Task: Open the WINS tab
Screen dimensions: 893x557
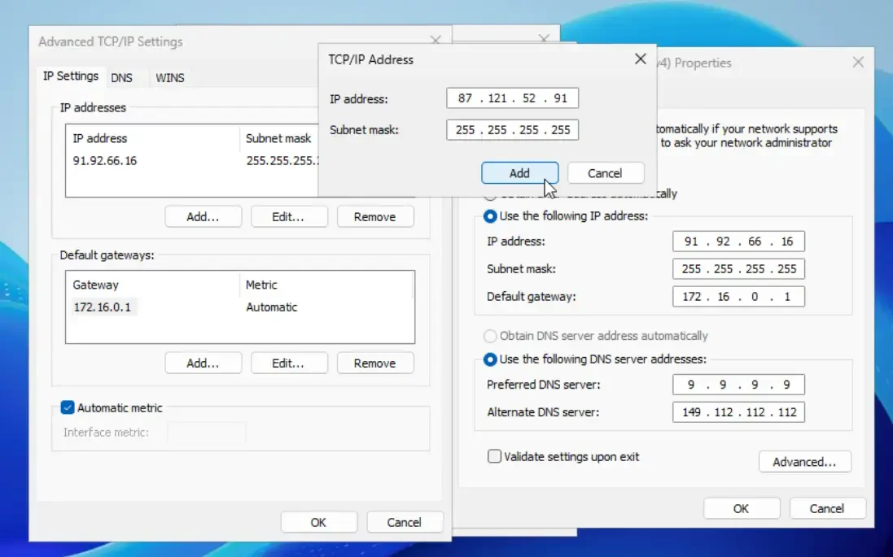Action: [x=169, y=78]
